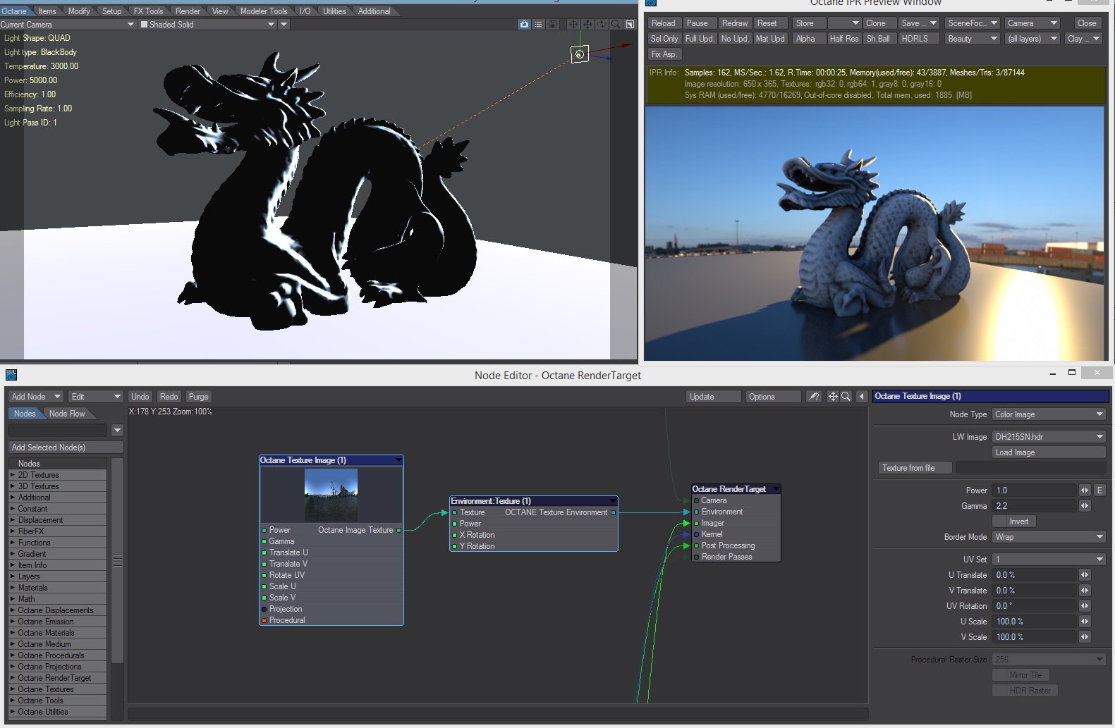Open the Render menu tab
The height and width of the screenshot is (728, 1115).
coord(188,11)
